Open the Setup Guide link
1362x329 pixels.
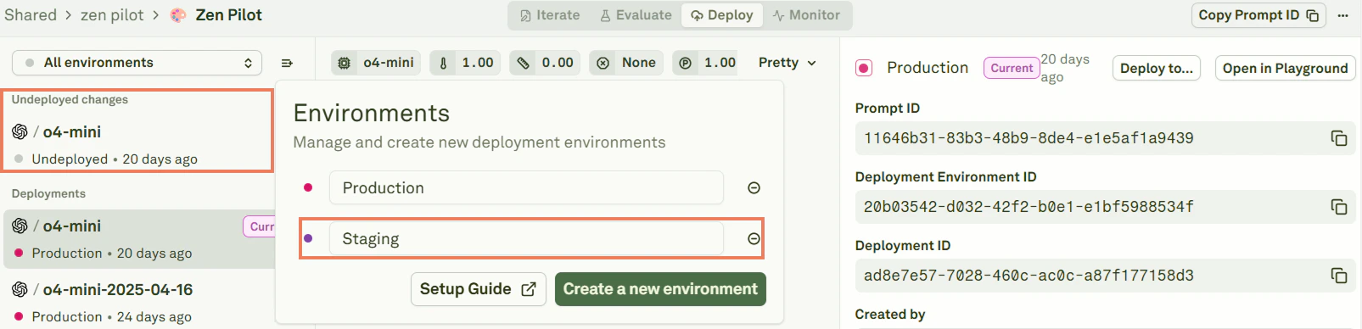click(x=478, y=289)
